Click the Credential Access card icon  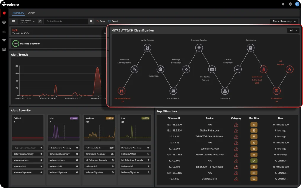click(212, 69)
